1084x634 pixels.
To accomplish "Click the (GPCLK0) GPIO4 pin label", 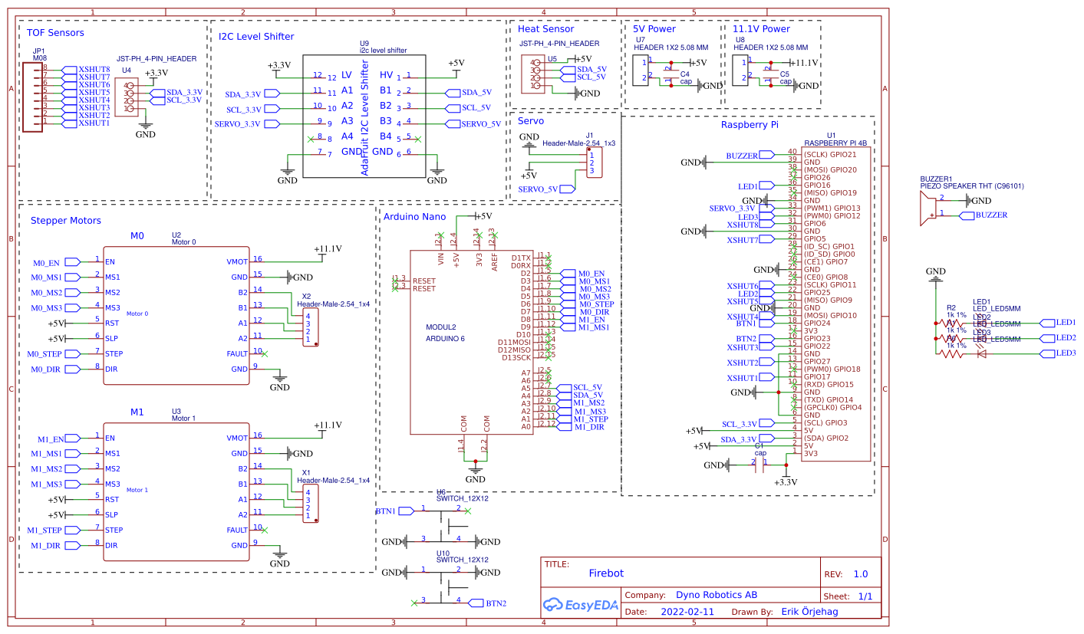I will coord(832,408).
